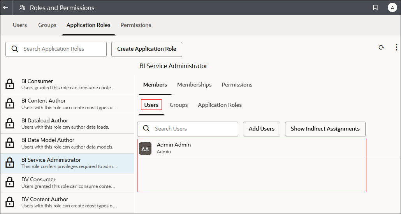Click Show Indirect Assignments button
The height and width of the screenshot is (214, 401).
(x=325, y=129)
